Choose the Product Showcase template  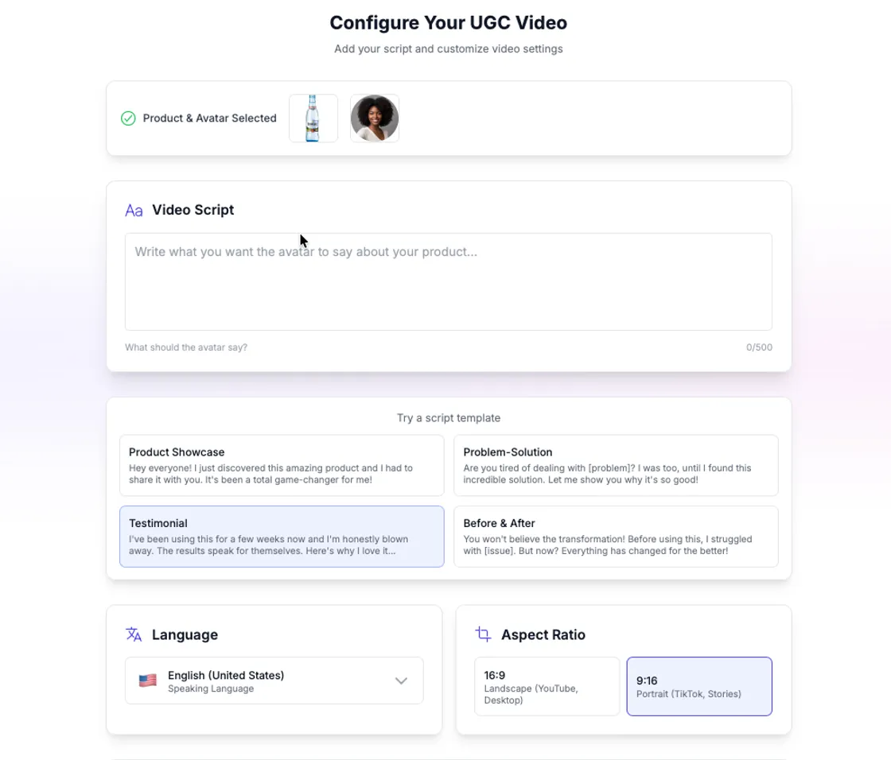pyautogui.click(x=281, y=465)
